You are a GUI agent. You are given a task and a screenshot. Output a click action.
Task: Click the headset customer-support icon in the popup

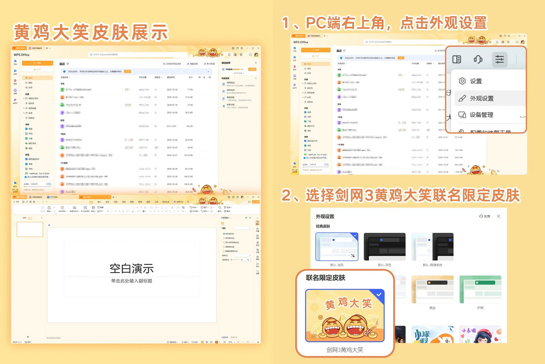point(478,59)
